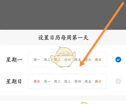Viewport: 126px width, 104px height.
Task: Enable the grey checkmark for 星期日
Action: click(118, 81)
